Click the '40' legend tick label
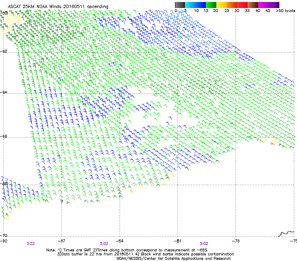297x261 pixels. pyautogui.click(x=258, y=11)
